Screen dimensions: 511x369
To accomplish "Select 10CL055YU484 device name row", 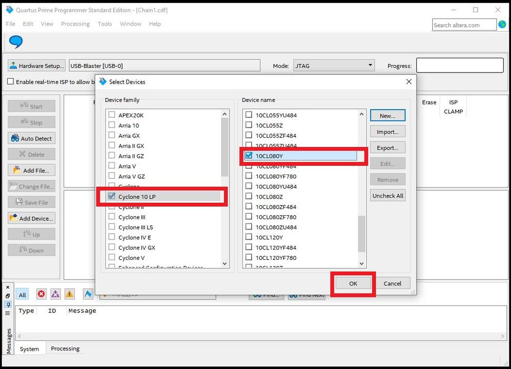I will point(276,115).
